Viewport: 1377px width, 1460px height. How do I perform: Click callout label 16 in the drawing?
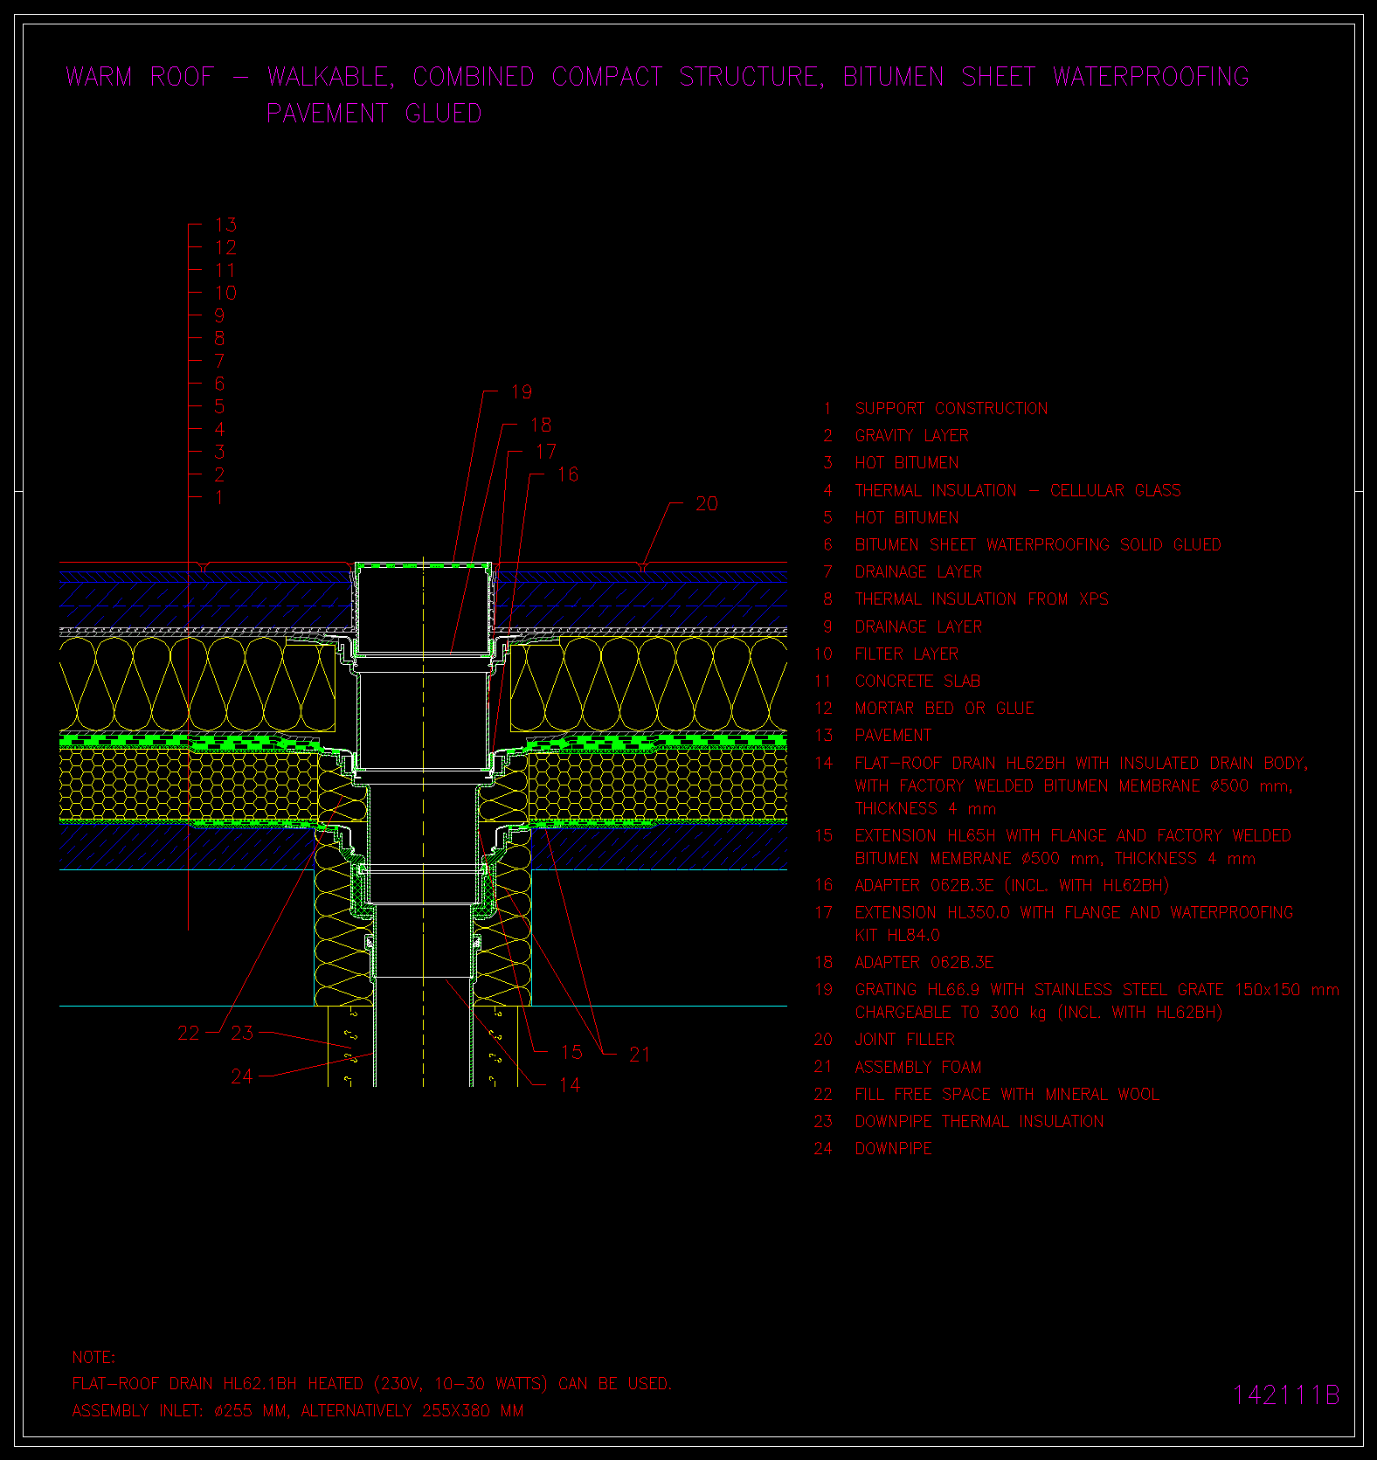tap(568, 474)
